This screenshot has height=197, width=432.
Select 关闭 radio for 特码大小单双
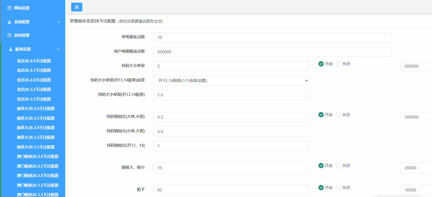tap(338, 64)
